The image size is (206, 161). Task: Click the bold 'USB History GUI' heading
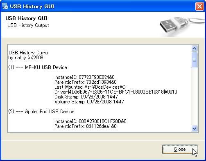click(26, 18)
